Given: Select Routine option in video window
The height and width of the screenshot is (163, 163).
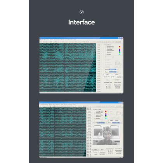Looking at the screenshot, I should coord(95,118).
